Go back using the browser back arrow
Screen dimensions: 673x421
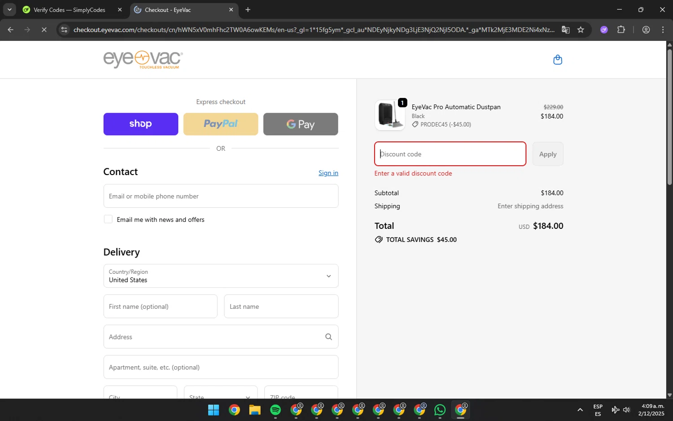tap(11, 30)
